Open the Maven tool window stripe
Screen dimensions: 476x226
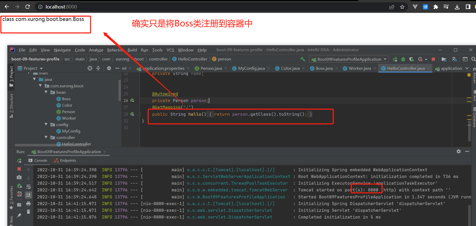point(474,76)
